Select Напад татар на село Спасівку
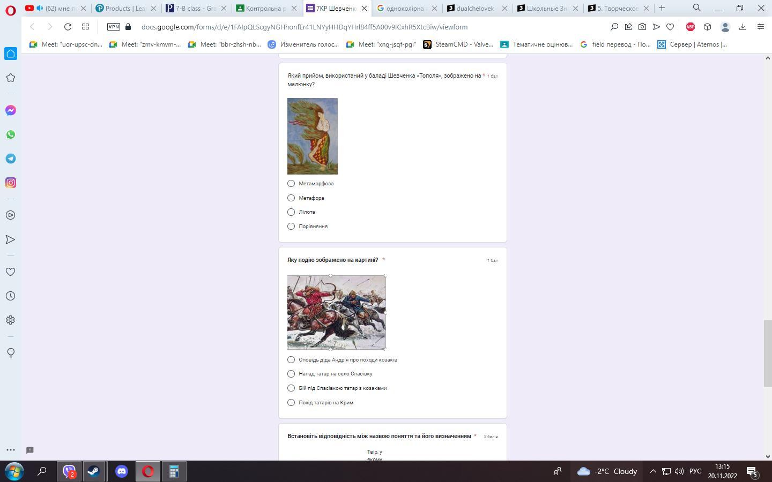Viewport: 772px width, 482px height. [291, 374]
